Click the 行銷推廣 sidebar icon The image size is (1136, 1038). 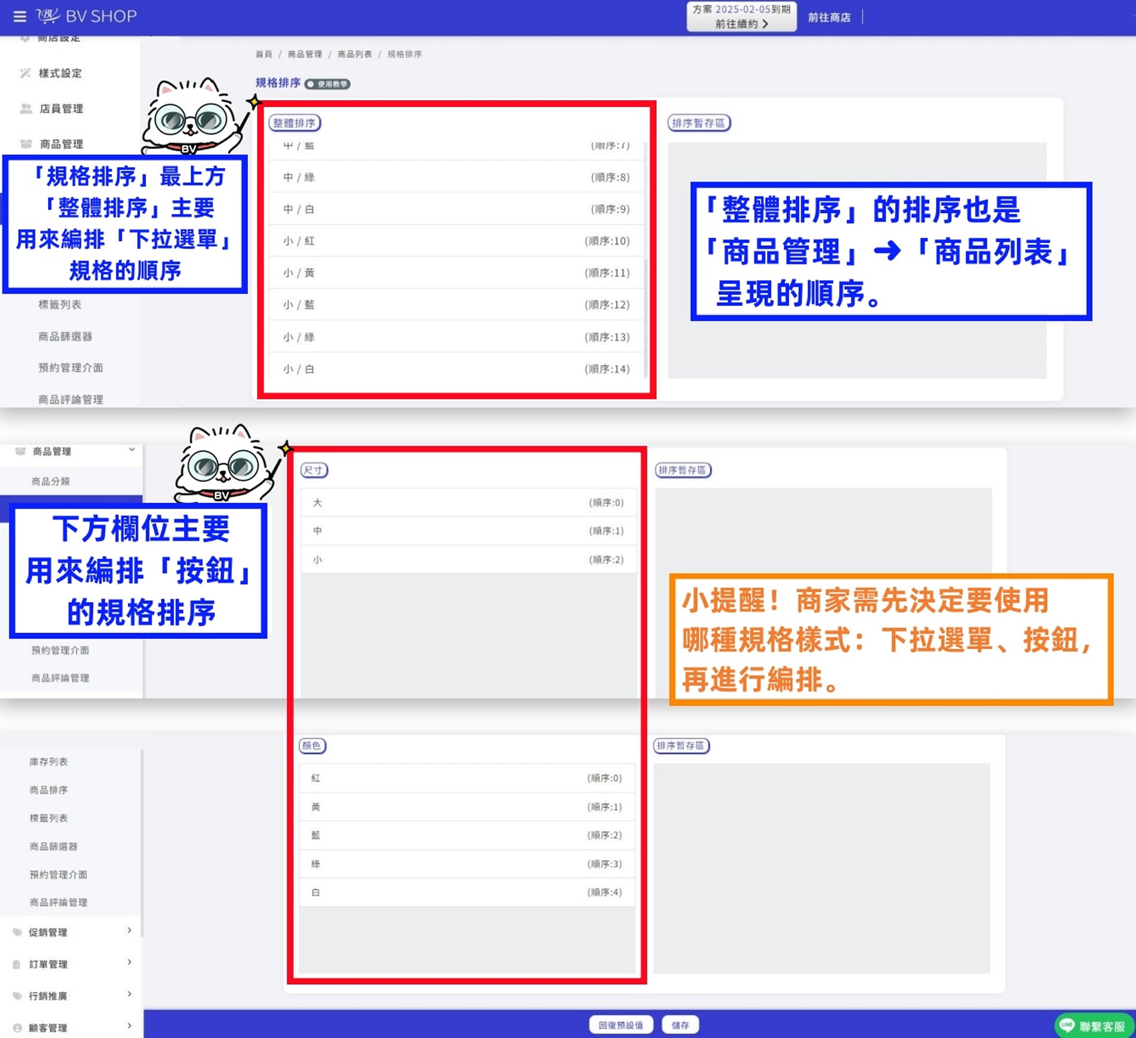pos(17,995)
